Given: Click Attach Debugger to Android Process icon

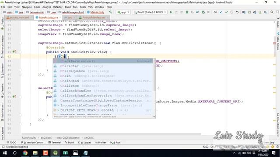Looking at the screenshot, I should [x=203, y=12].
